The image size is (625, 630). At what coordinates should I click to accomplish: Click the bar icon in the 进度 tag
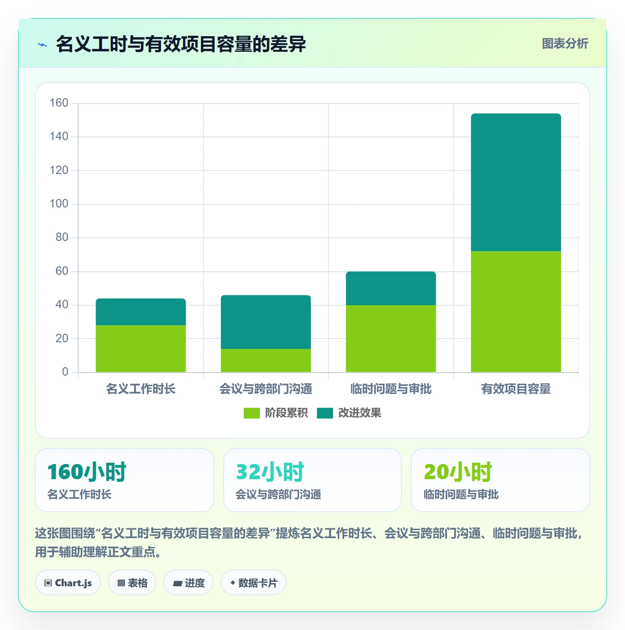pos(178,583)
